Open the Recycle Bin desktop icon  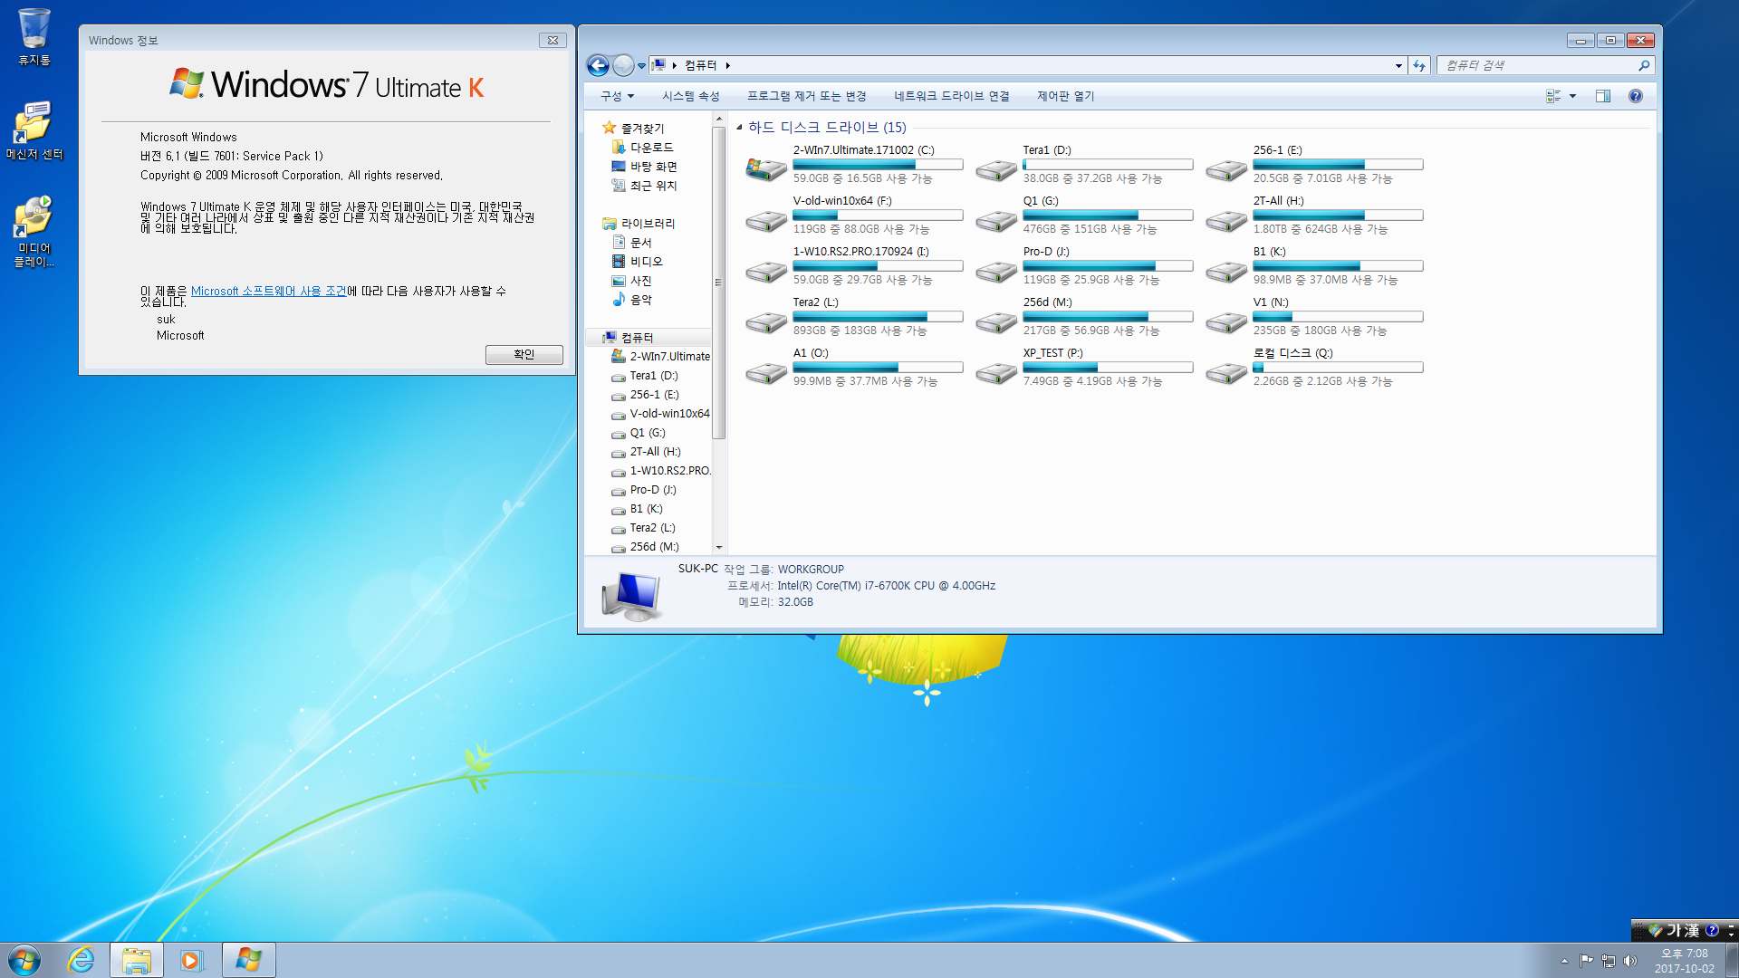[x=34, y=36]
